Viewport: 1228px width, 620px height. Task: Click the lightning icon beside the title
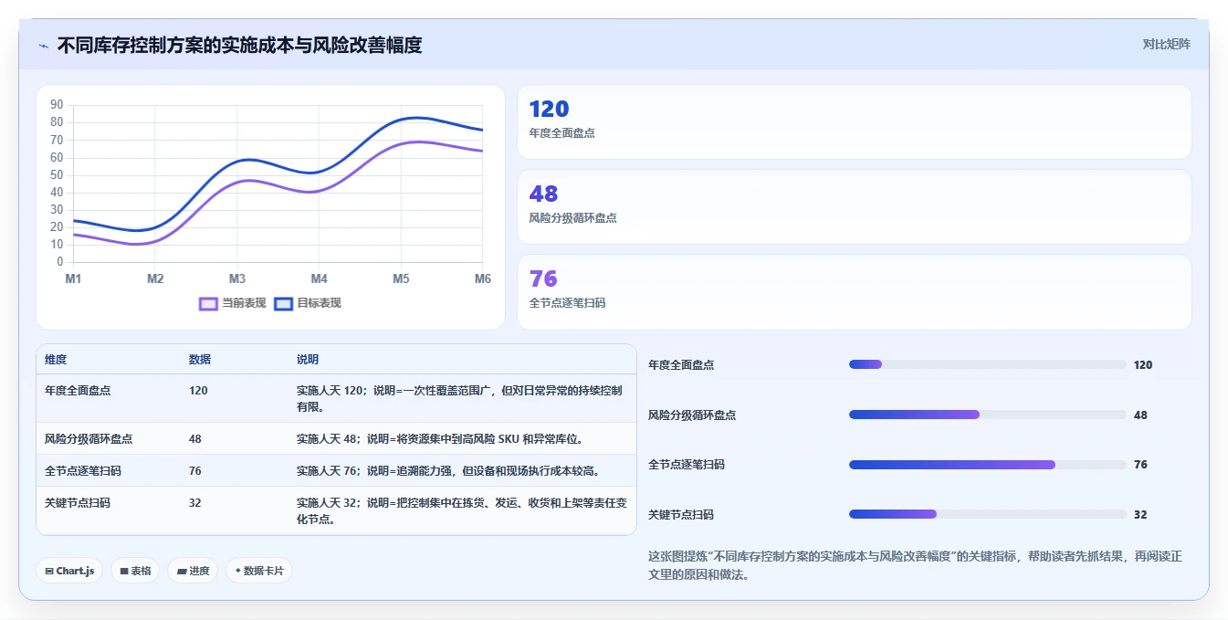pyautogui.click(x=43, y=46)
